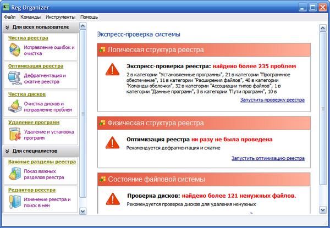The height and width of the screenshot is (228, 330).
Task: Click 'Запустить оптимизацию реестра' link
Action: coord(268,158)
